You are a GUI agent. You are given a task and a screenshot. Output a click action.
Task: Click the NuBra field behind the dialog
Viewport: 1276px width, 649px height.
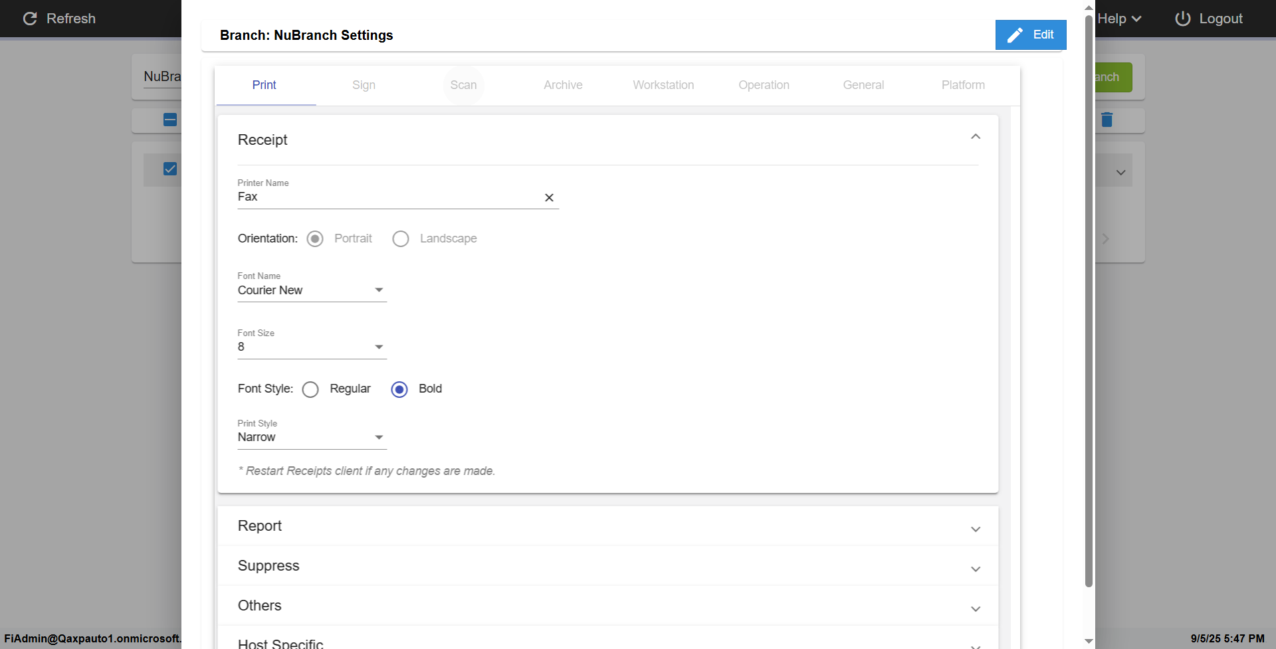click(162, 77)
